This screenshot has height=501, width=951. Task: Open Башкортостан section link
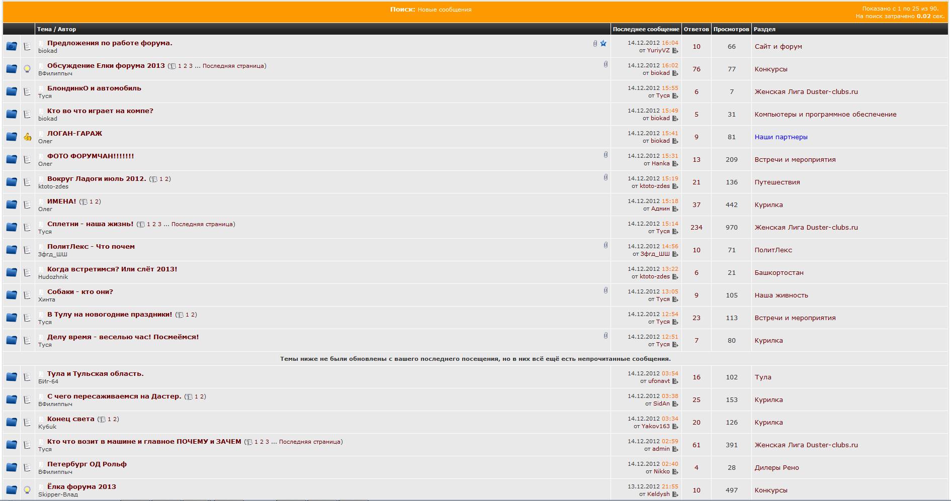pyautogui.click(x=779, y=273)
